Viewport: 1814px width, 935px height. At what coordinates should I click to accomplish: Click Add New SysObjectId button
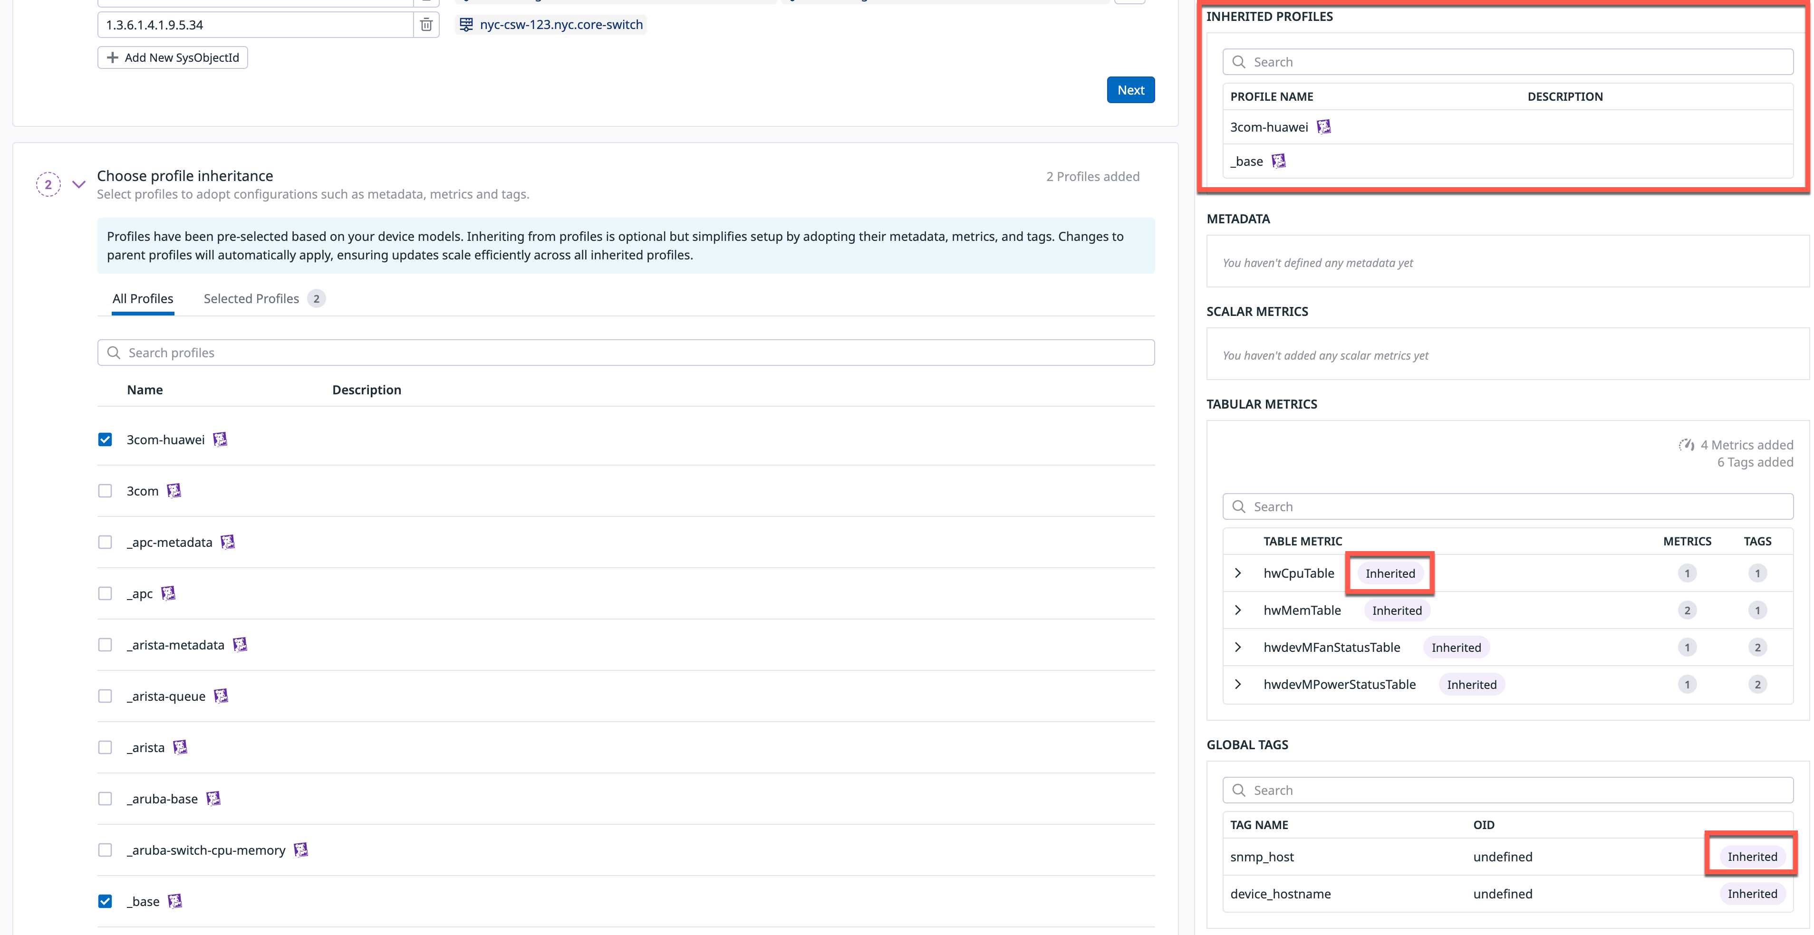173,57
